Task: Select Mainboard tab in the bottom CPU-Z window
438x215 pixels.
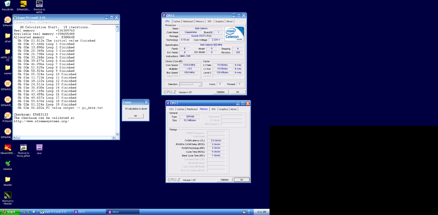Action: tap(192, 109)
